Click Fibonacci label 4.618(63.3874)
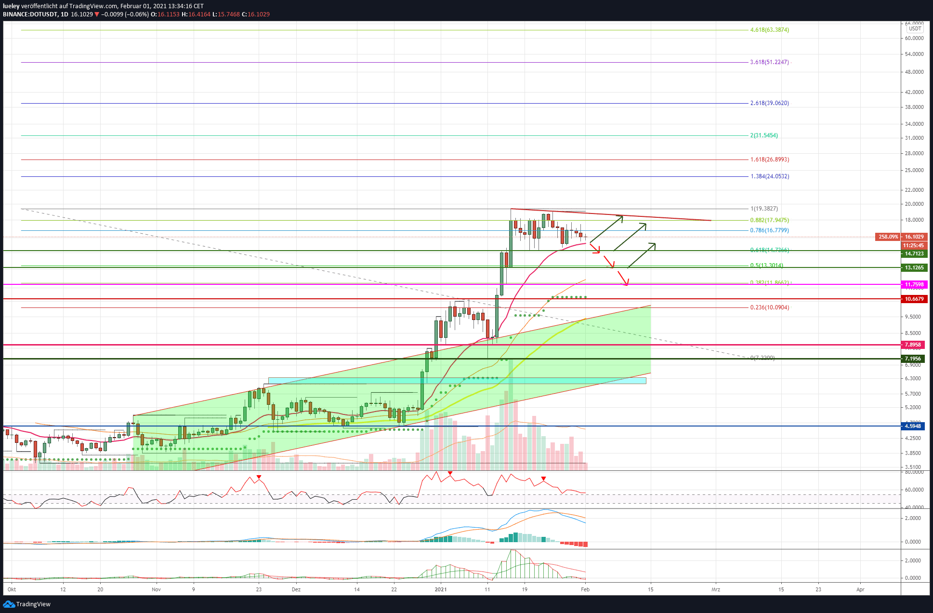The height and width of the screenshot is (613, 933). click(770, 30)
